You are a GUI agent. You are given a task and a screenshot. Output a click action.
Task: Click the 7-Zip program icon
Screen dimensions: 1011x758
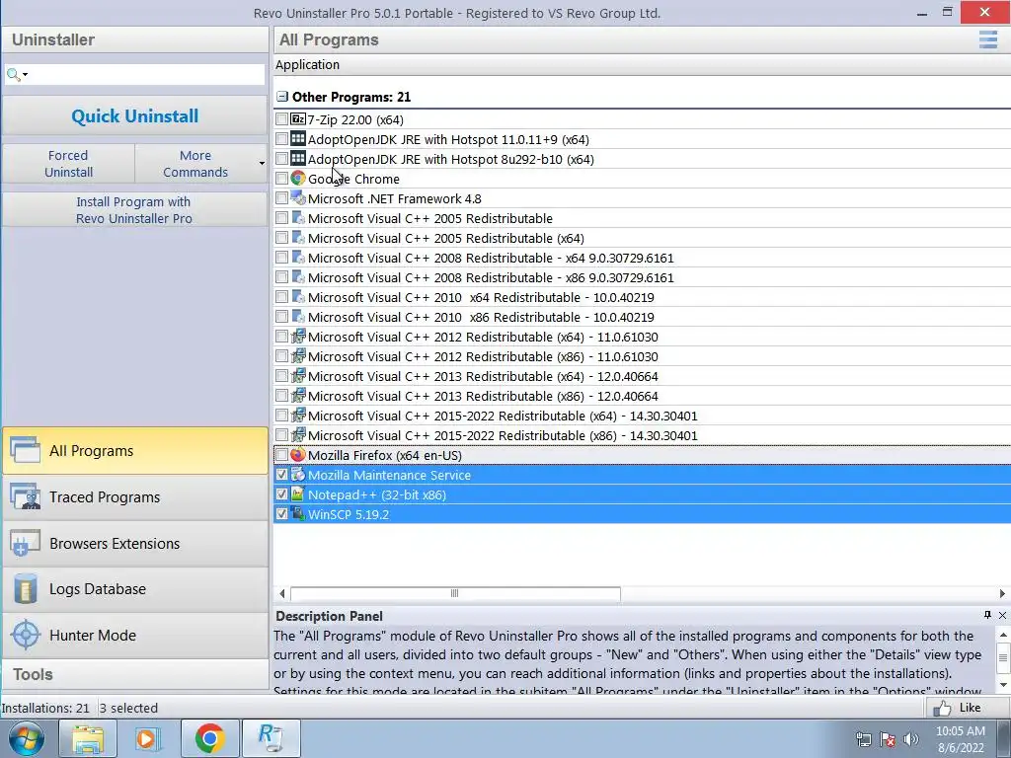point(298,119)
